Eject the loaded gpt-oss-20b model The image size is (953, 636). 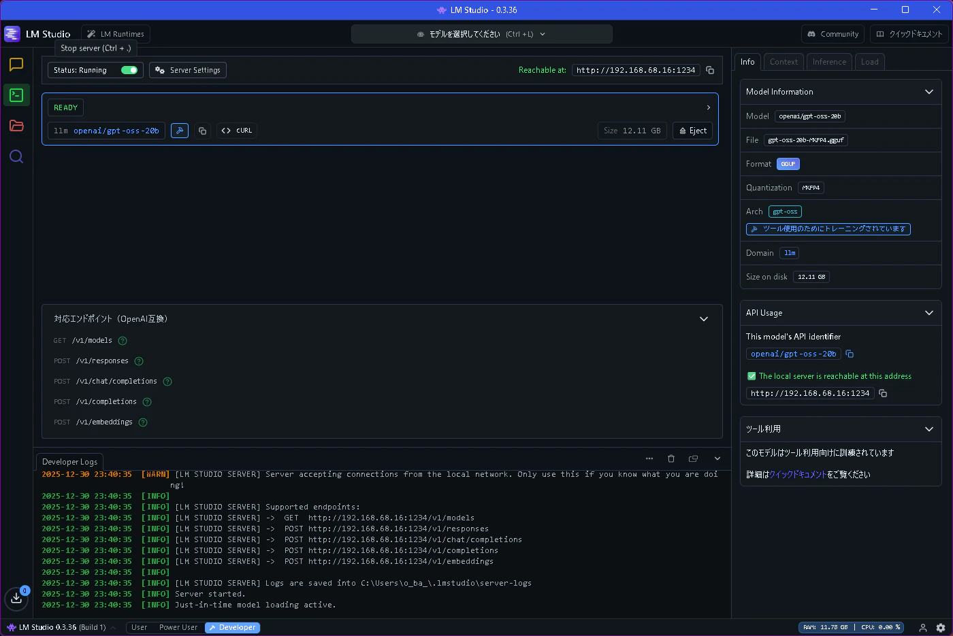[x=692, y=131]
